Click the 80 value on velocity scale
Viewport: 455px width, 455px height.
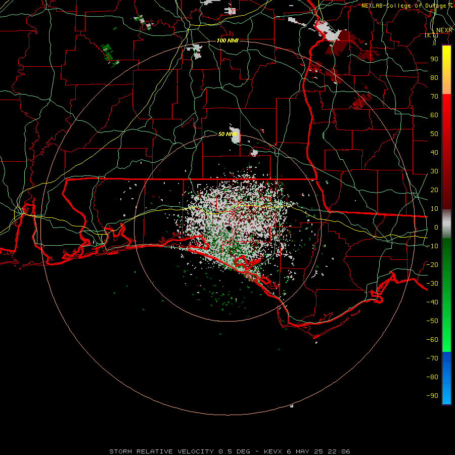pos(434,78)
